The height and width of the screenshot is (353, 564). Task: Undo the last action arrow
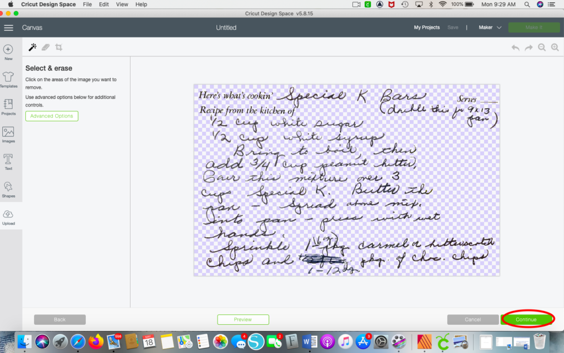click(516, 47)
